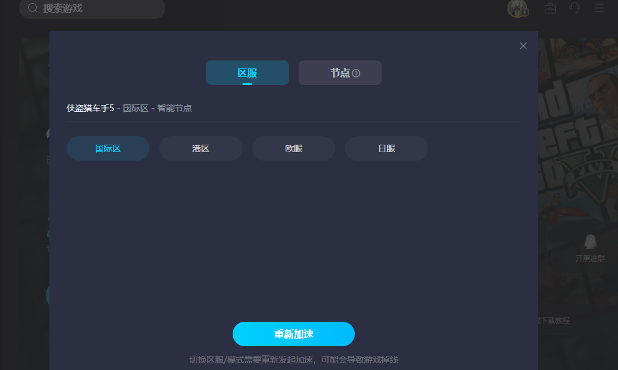Screen dimensions: 618x370
Task: Click the 侠盗猎车手5 breadcrumb text
Action: click(x=90, y=108)
